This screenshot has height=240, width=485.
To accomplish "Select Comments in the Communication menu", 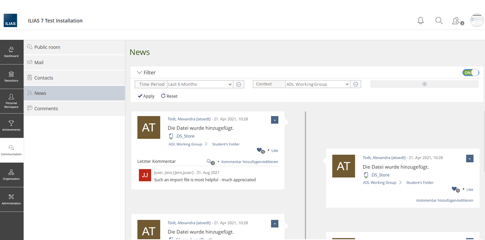I will (x=46, y=108).
